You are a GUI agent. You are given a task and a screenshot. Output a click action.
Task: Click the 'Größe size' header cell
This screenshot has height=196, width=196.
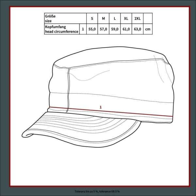[x=65, y=18]
